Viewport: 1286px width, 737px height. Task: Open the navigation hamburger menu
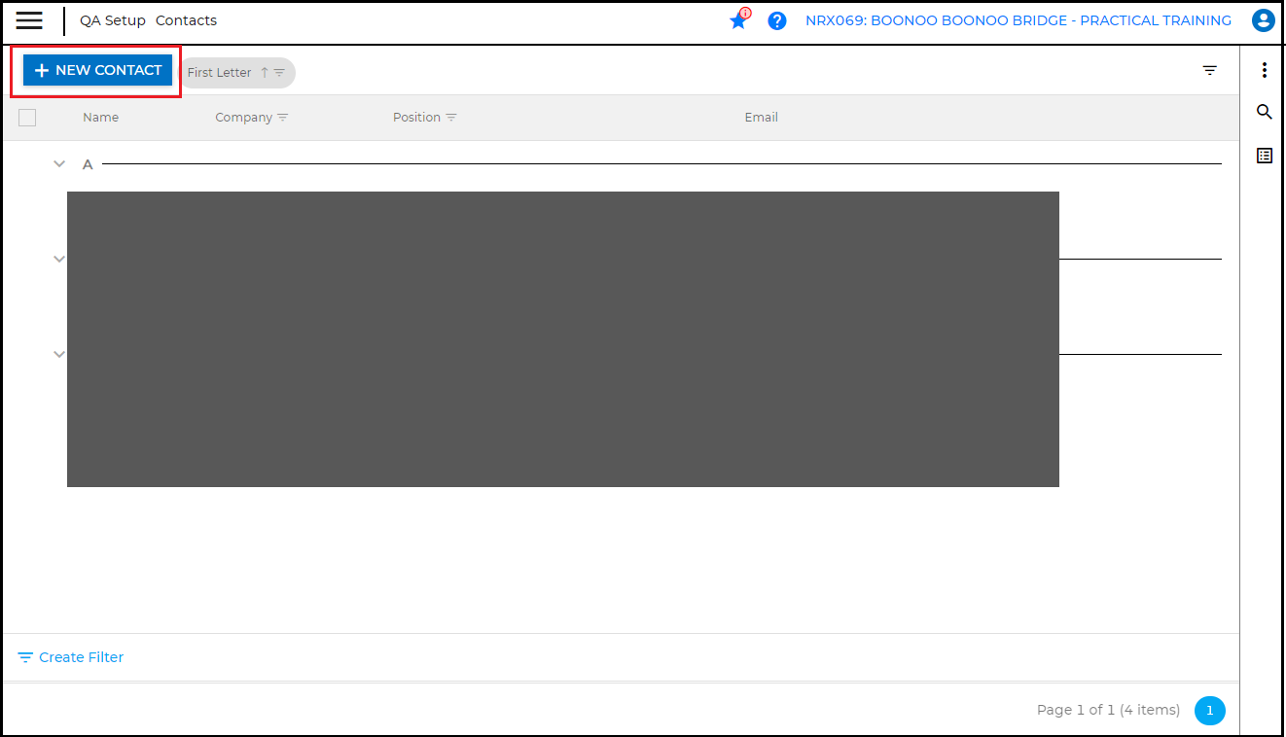29,20
